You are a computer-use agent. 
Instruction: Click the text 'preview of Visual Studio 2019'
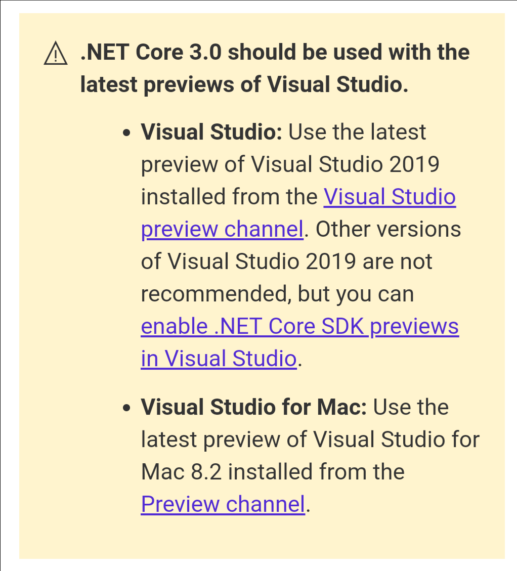(290, 164)
